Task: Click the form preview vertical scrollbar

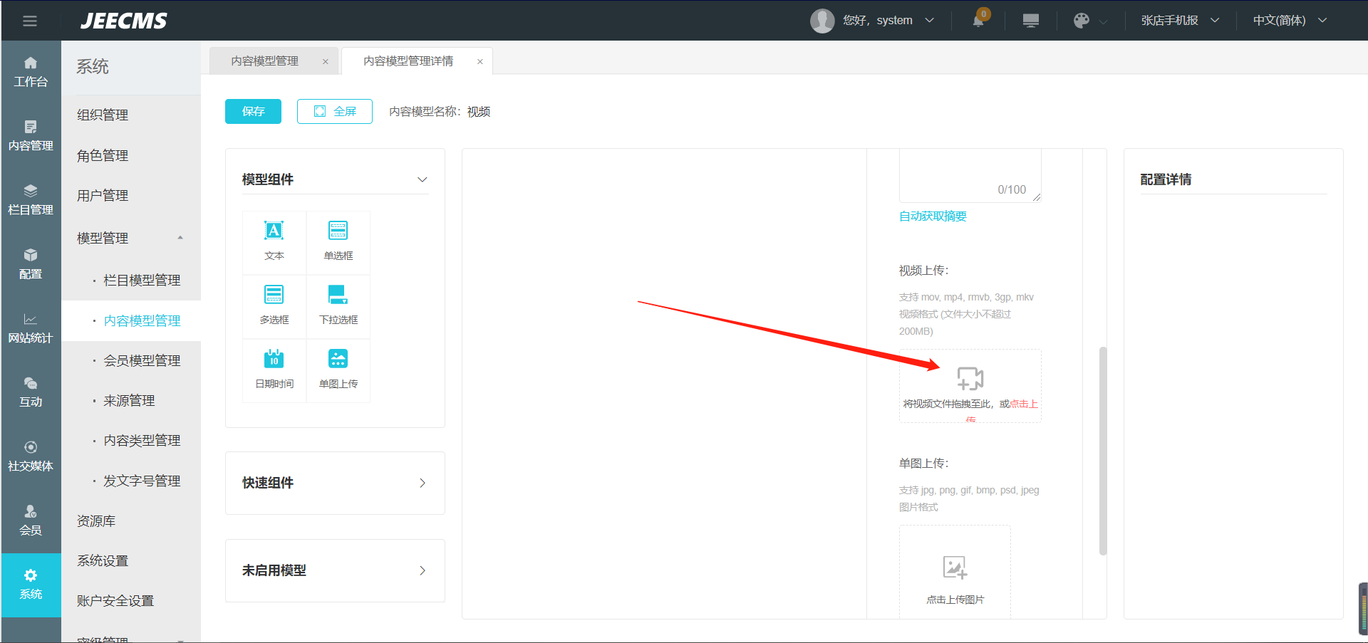Action: click(x=1103, y=450)
